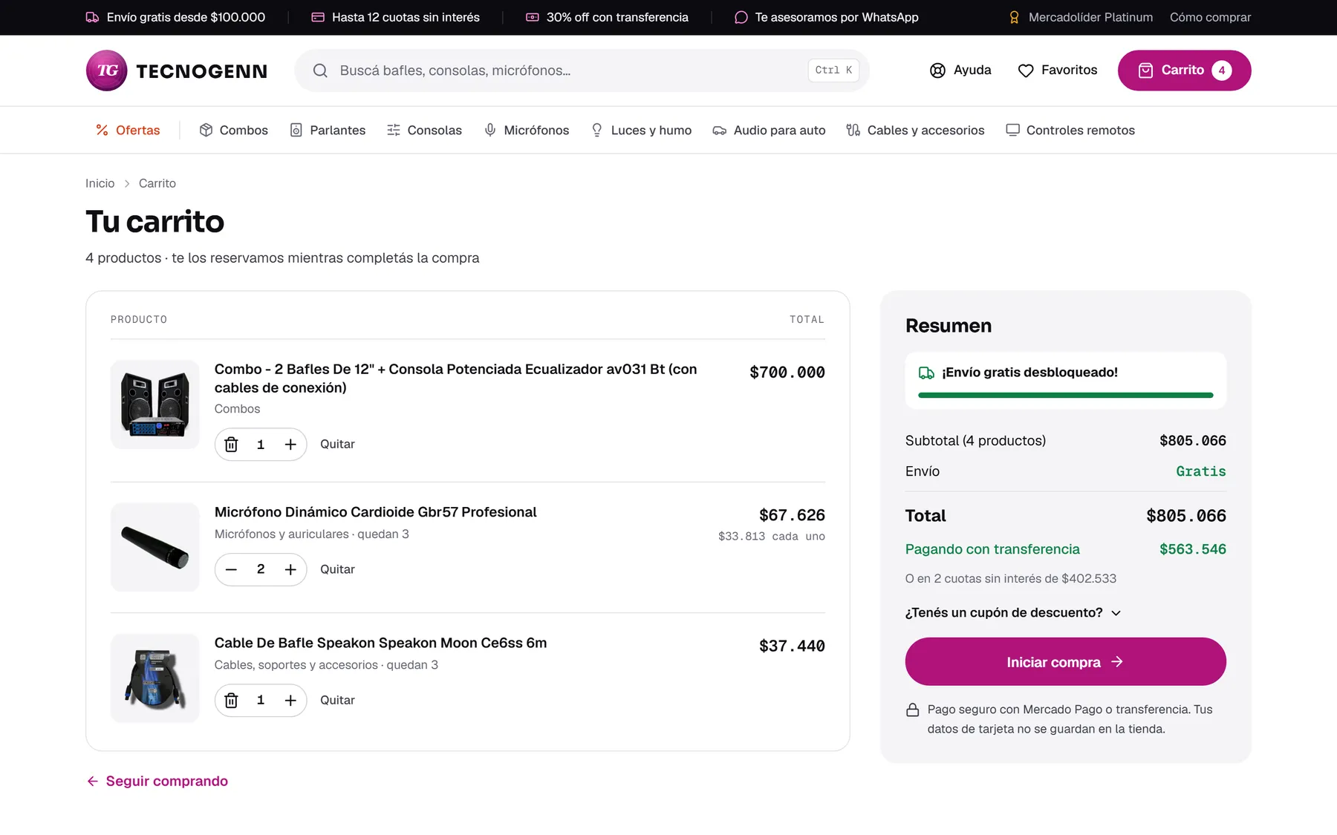This screenshot has height=835, width=1337.
Task: Click the lock icon near Pago seguro
Action: (x=913, y=710)
